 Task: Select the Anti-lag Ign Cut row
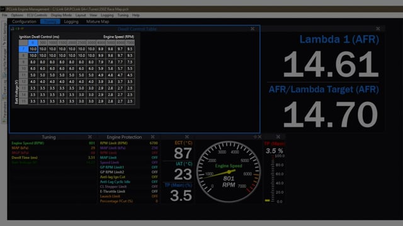[x=128, y=177]
